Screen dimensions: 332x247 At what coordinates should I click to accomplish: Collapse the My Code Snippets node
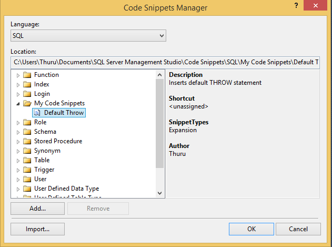tap(18, 103)
